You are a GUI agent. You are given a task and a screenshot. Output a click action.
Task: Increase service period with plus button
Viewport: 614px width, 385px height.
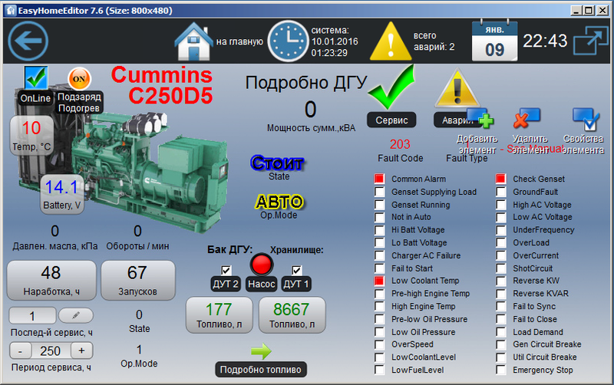pyautogui.click(x=82, y=350)
